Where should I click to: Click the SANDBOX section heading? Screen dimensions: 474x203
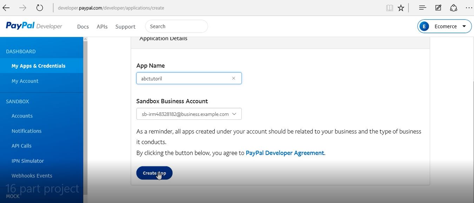[18, 101]
